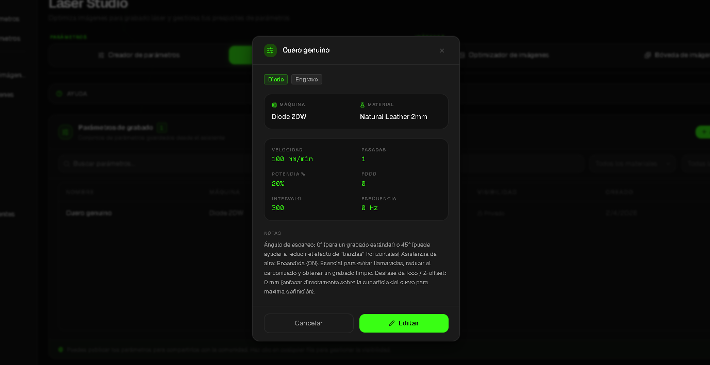Click the Bóveda de imágenes tab icon

coord(648,55)
